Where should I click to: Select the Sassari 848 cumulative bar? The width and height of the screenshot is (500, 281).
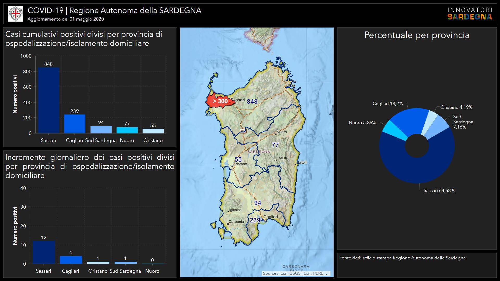48,100
